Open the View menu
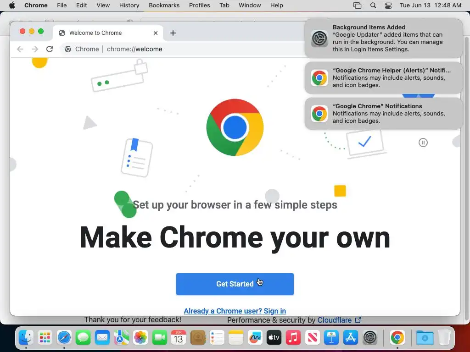This screenshot has height=352, width=470. point(103,5)
